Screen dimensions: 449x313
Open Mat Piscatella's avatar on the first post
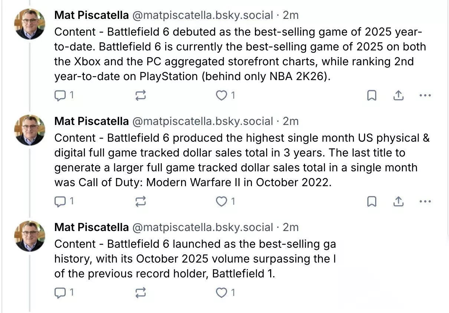point(30,24)
